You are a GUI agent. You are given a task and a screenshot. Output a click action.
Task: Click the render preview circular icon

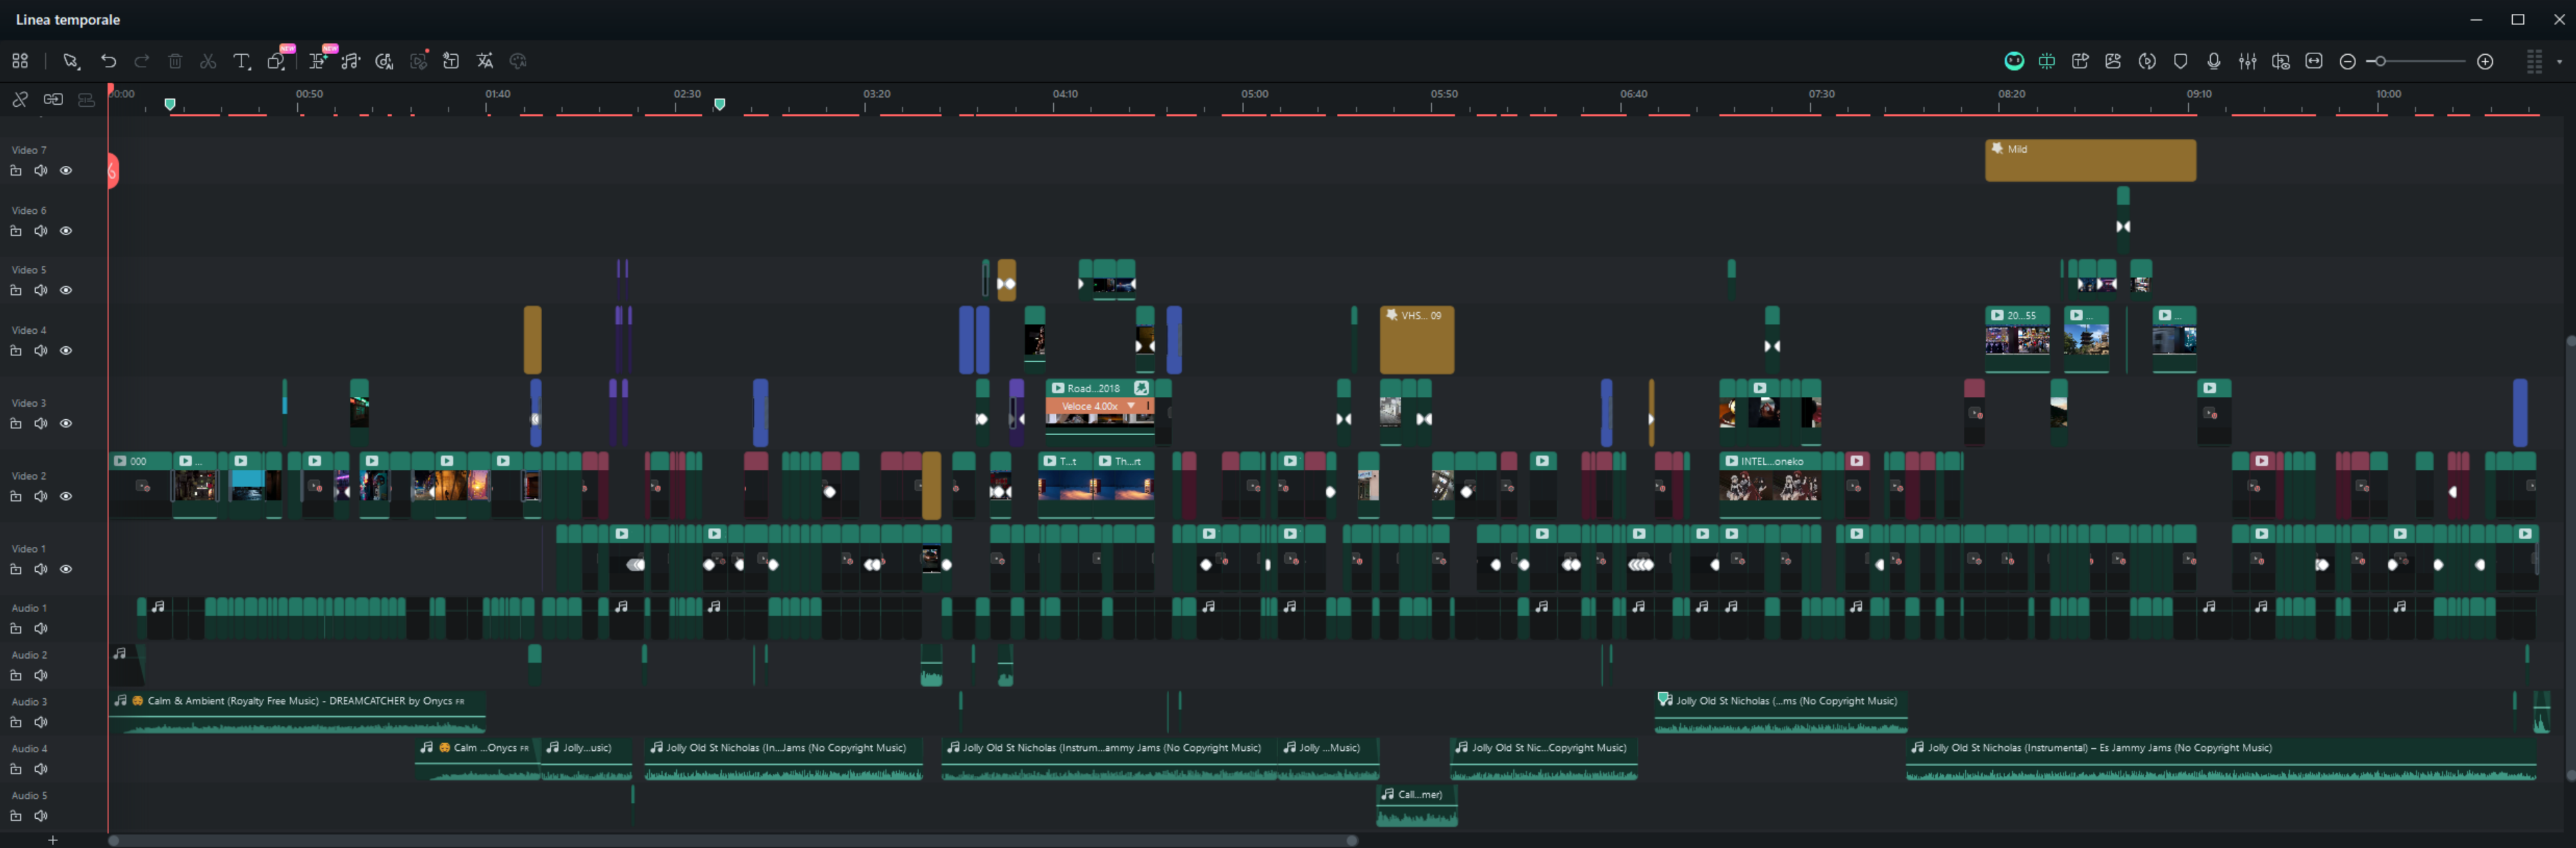click(x=2147, y=61)
